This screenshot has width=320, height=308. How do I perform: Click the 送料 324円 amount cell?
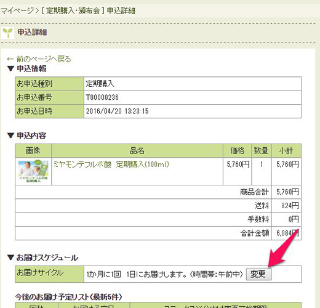[x=286, y=206]
